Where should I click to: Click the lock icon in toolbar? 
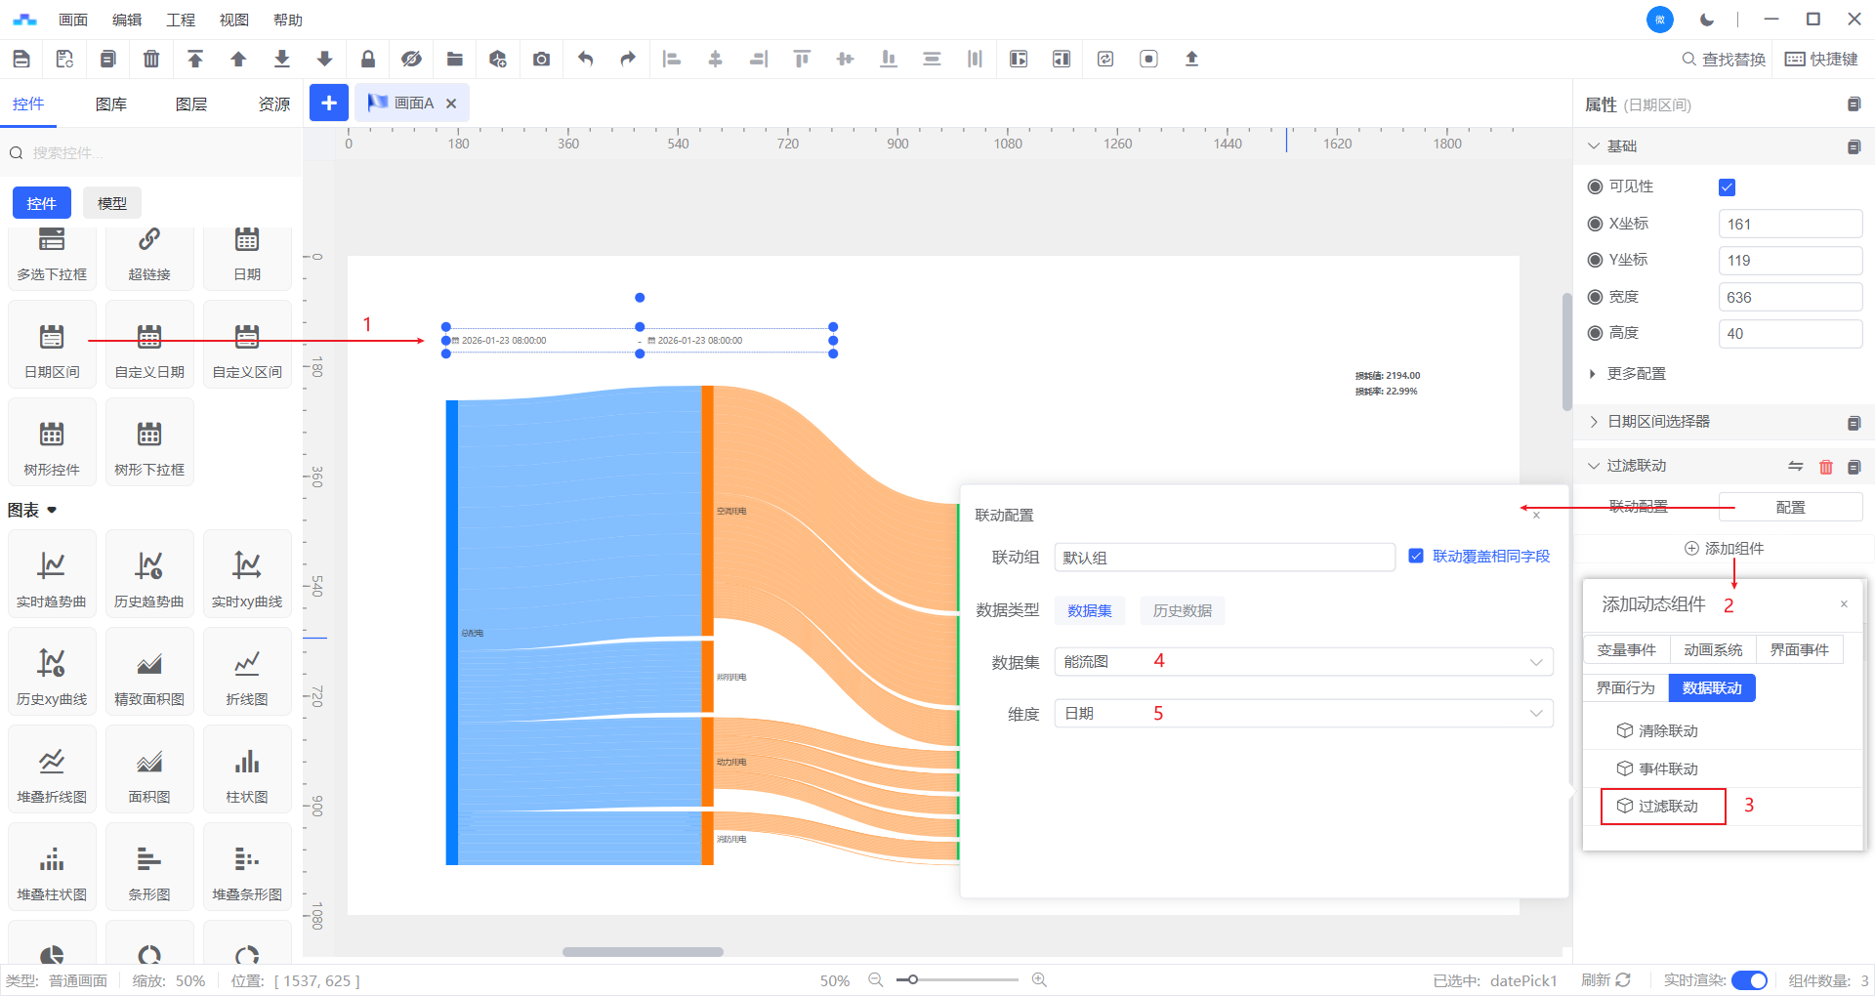click(x=368, y=59)
